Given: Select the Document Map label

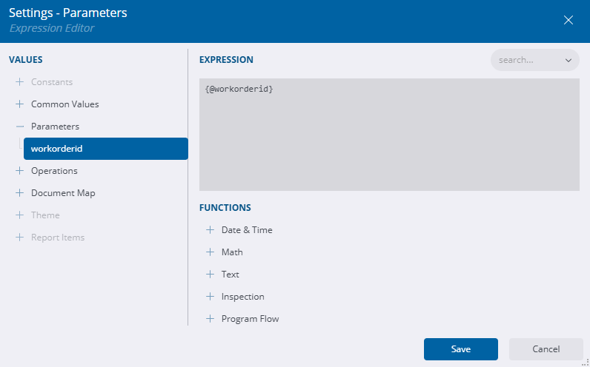Looking at the screenshot, I should pyautogui.click(x=63, y=193).
